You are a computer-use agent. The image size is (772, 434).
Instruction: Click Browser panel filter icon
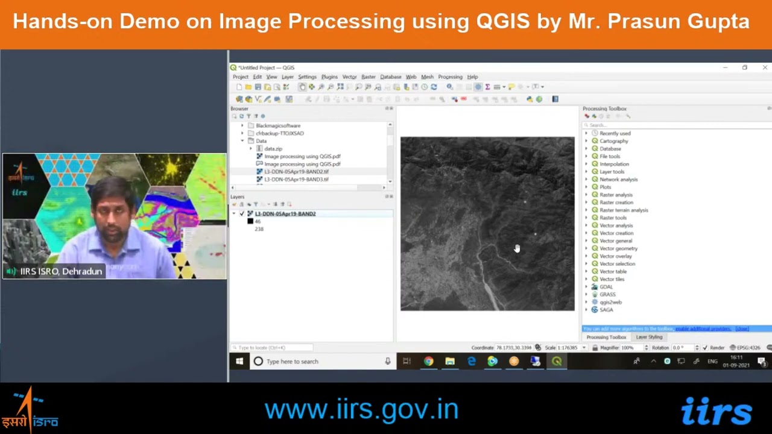248,116
